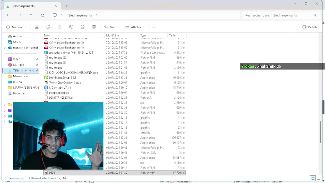Screen dimensions: 325x183
Task: Sort by the Modifié le column header
Action: click(112, 36)
